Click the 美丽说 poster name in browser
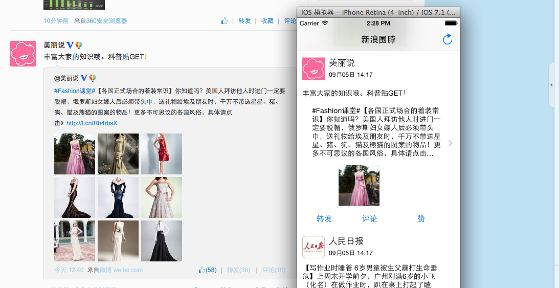Image resolution: width=559 pixels, height=288 pixels. tap(54, 45)
